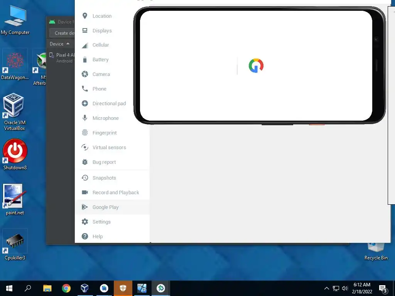Open My Computer desktop icon

(15, 20)
